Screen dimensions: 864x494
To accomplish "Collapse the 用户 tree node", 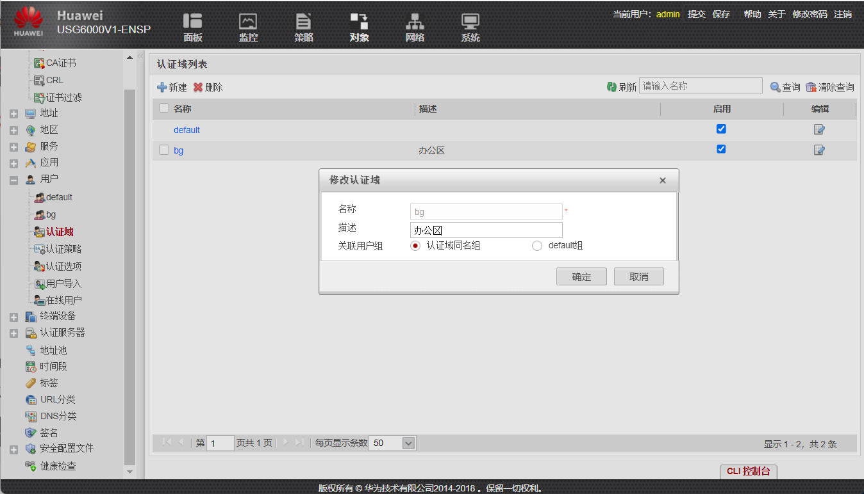I will pyautogui.click(x=13, y=180).
